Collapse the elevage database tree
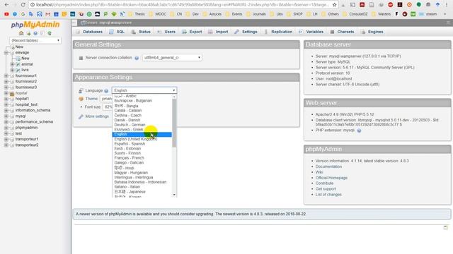Image resolution: width=453 pixels, height=254 pixels. pyautogui.click(x=6, y=53)
